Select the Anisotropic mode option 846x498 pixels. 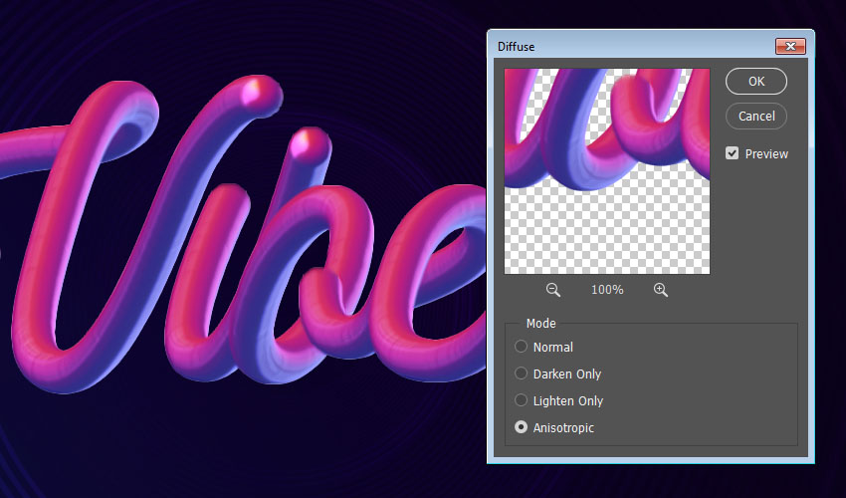coord(521,427)
